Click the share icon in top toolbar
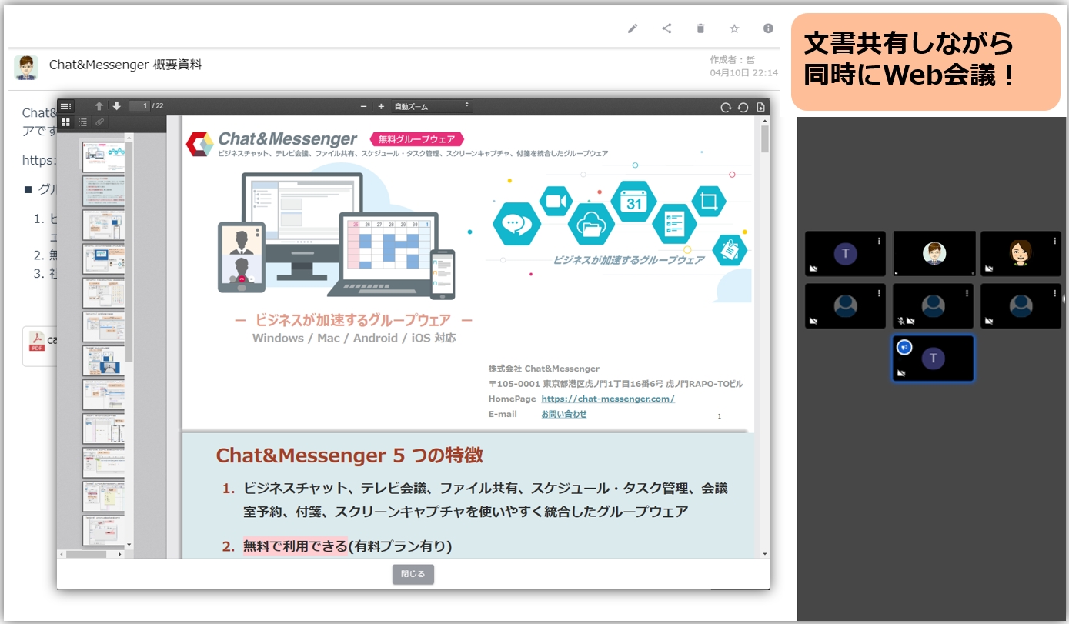Viewport: 1069px width, 624px height. [666, 28]
